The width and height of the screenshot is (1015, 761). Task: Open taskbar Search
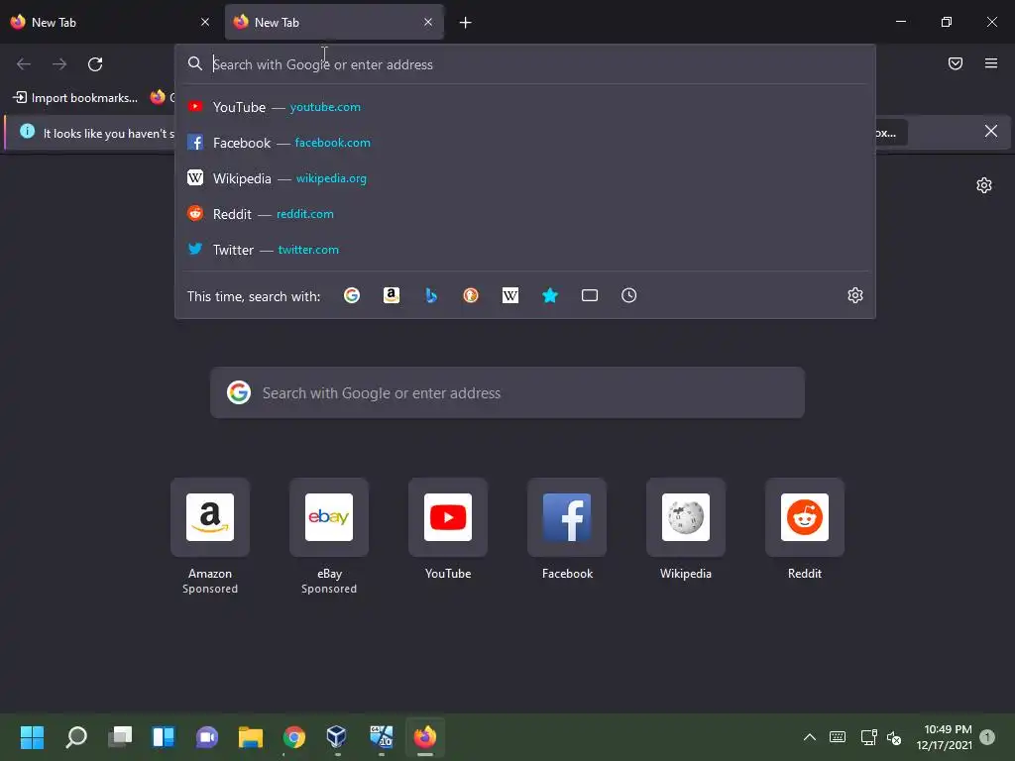(76, 737)
